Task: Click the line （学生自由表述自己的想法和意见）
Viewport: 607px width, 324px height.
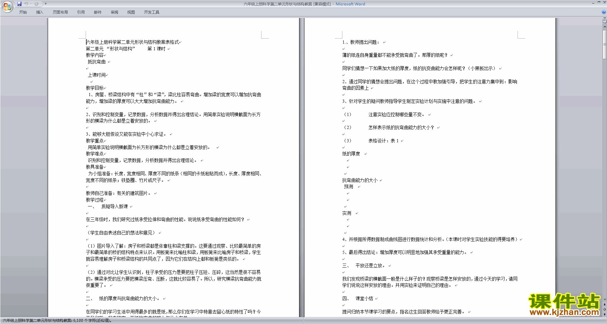Action: point(121,233)
